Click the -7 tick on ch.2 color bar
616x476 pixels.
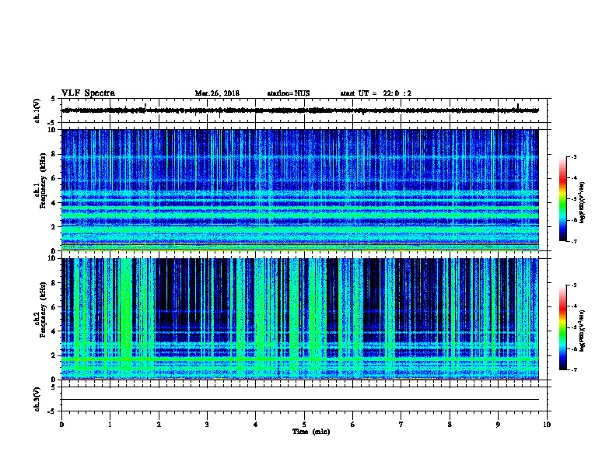click(x=574, y=370)
